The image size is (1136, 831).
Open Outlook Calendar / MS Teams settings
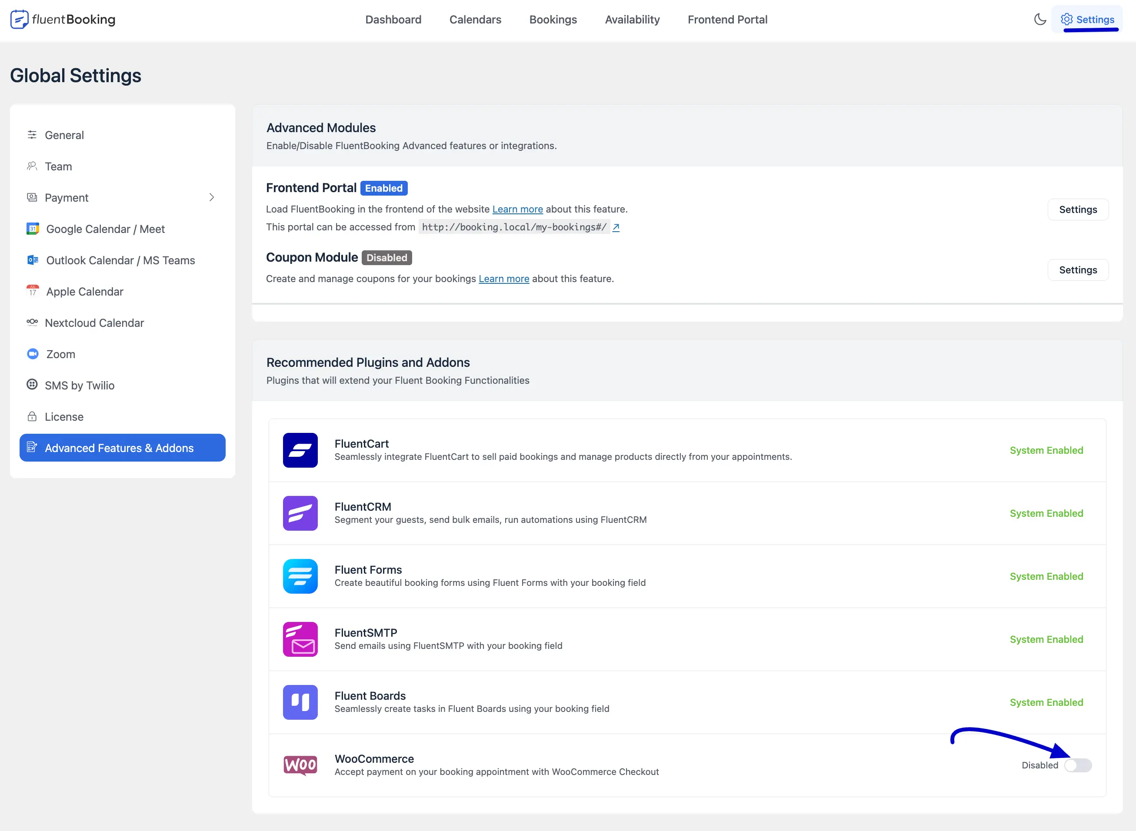pyautogui.click(x=122, y=260)
